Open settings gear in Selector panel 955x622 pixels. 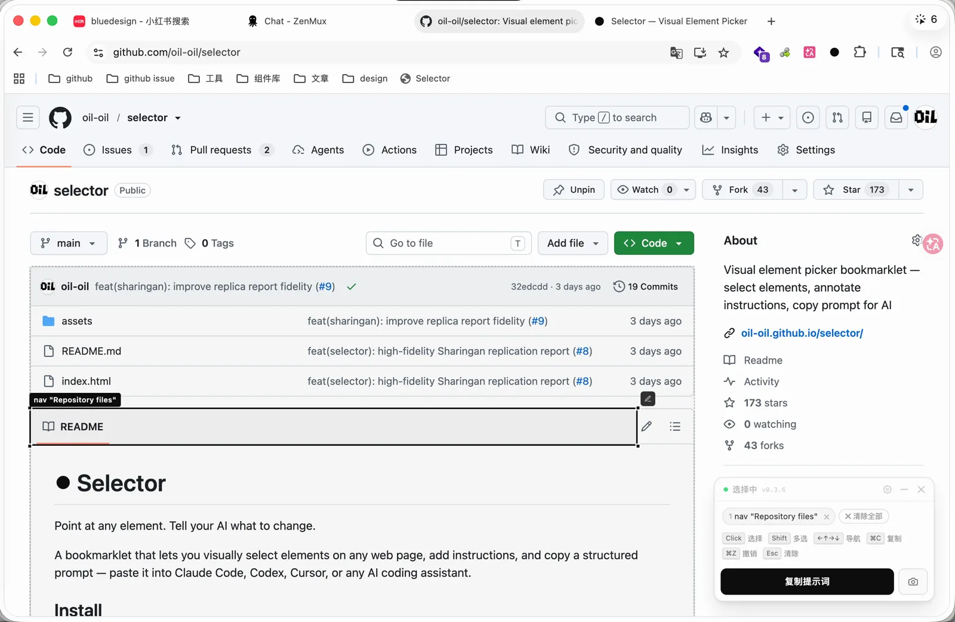point(888,489)
